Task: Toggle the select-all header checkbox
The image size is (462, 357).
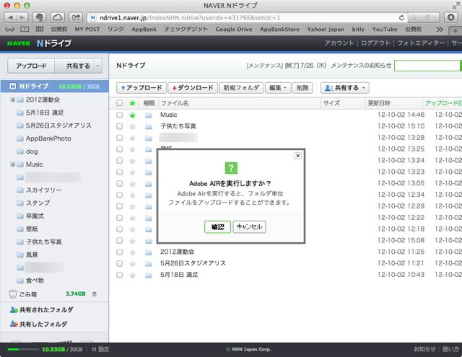Action: [119, 103]
